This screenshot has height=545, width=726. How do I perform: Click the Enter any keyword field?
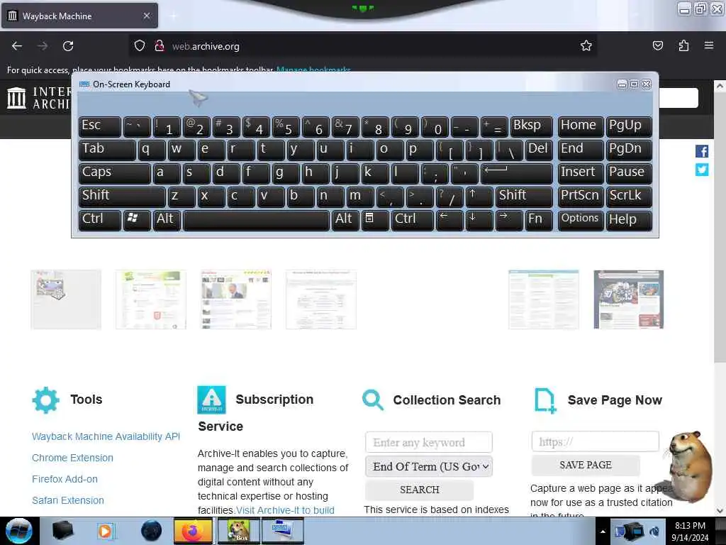pyautogui.click(x=429, y=443)
